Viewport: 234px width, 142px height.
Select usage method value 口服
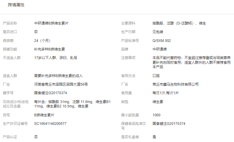pyautogui.click(x=156, y=76)
